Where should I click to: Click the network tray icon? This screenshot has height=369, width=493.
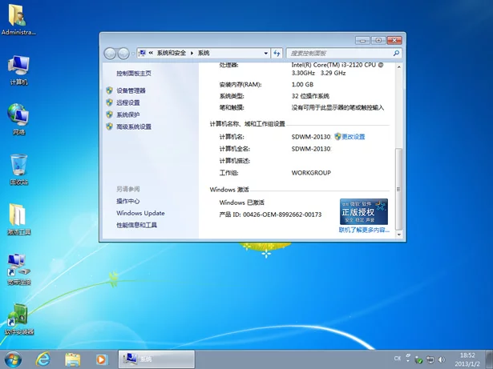pyautogui.click(x=430, y=359)
